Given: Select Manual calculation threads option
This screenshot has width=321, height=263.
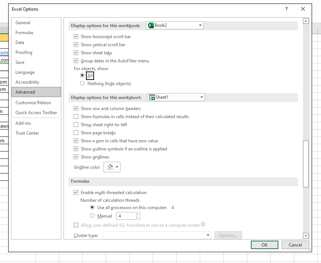Looking at the screenshot, I should coord(93,216).
